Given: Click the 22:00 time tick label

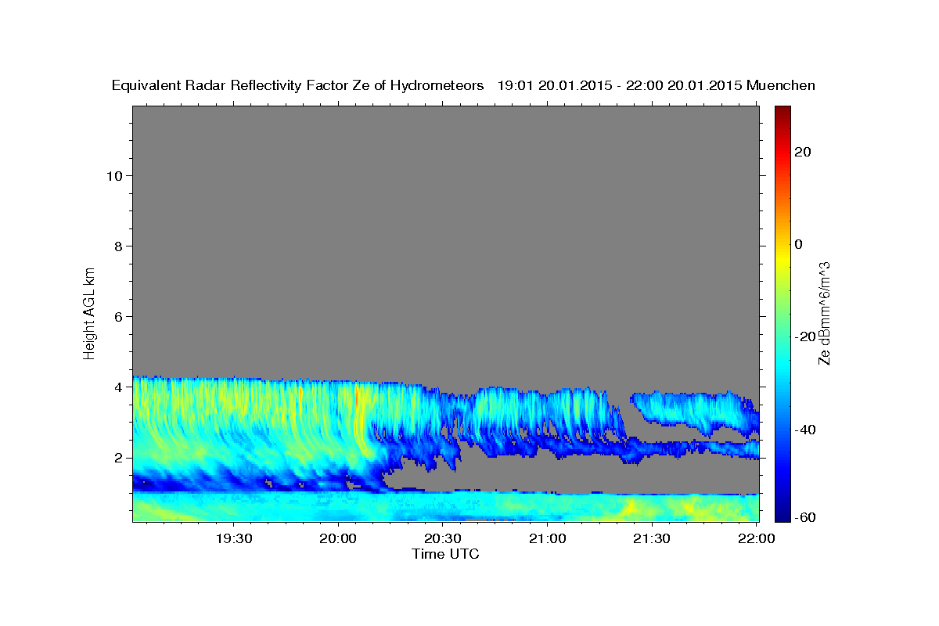Looking at the screenshot, I should [x=757, y=538].
